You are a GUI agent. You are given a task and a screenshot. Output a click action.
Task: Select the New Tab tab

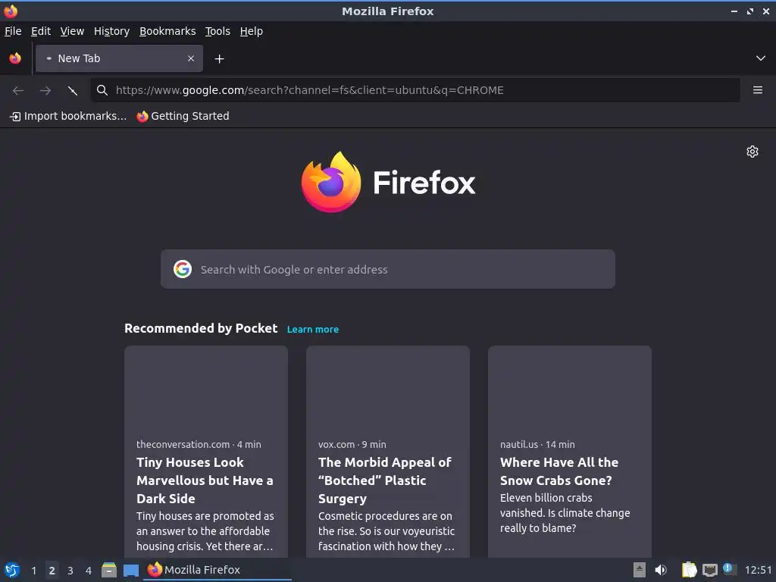(119, 58)
